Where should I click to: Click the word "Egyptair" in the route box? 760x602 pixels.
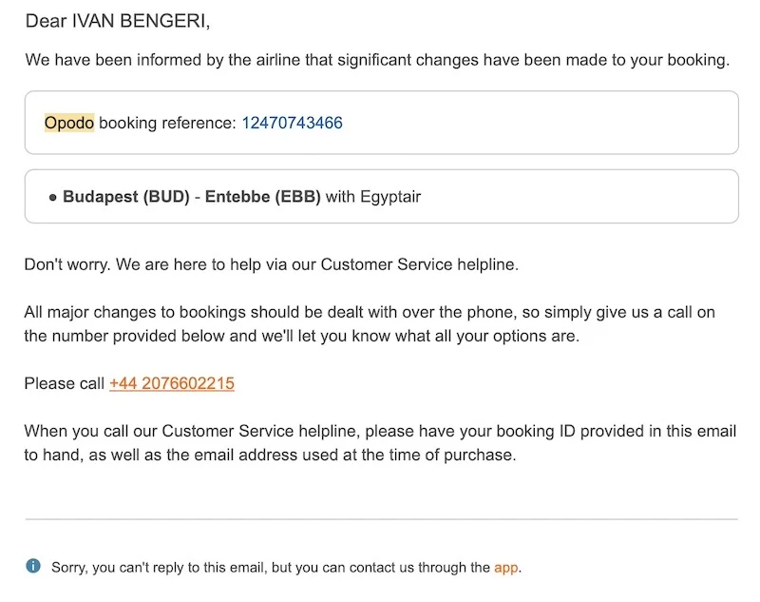click(x=389, y=197)
